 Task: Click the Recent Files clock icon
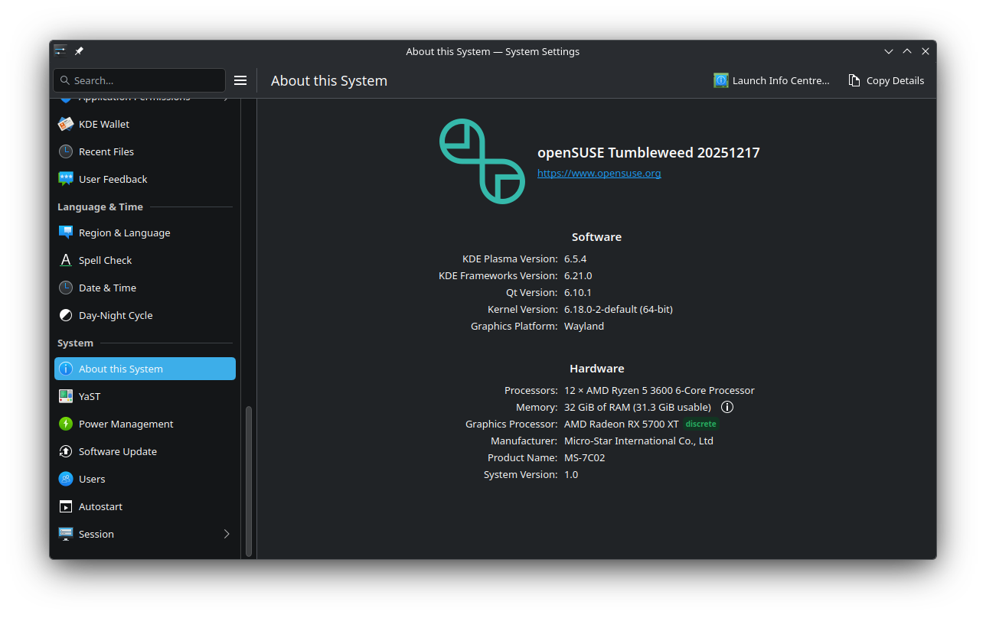click(66, 151)
